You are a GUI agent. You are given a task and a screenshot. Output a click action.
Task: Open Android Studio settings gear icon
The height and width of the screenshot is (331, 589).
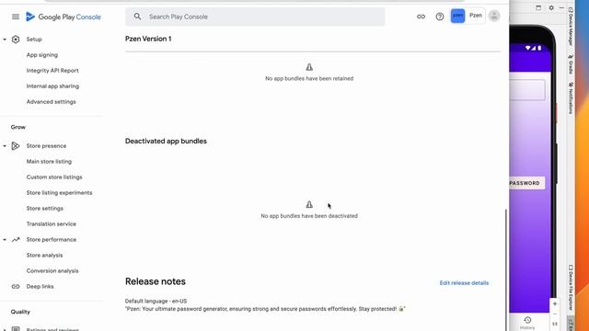point(551,7)
